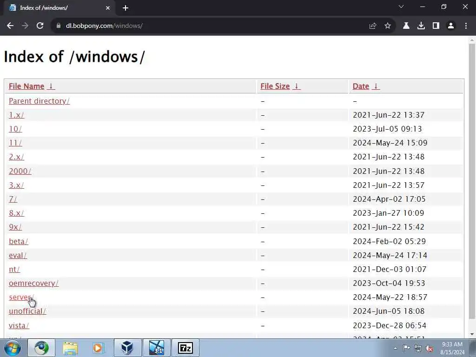The width and height of the screenshot is (476, 357).
Task: Open the server/ folder
Action: [x=21, y=297]
